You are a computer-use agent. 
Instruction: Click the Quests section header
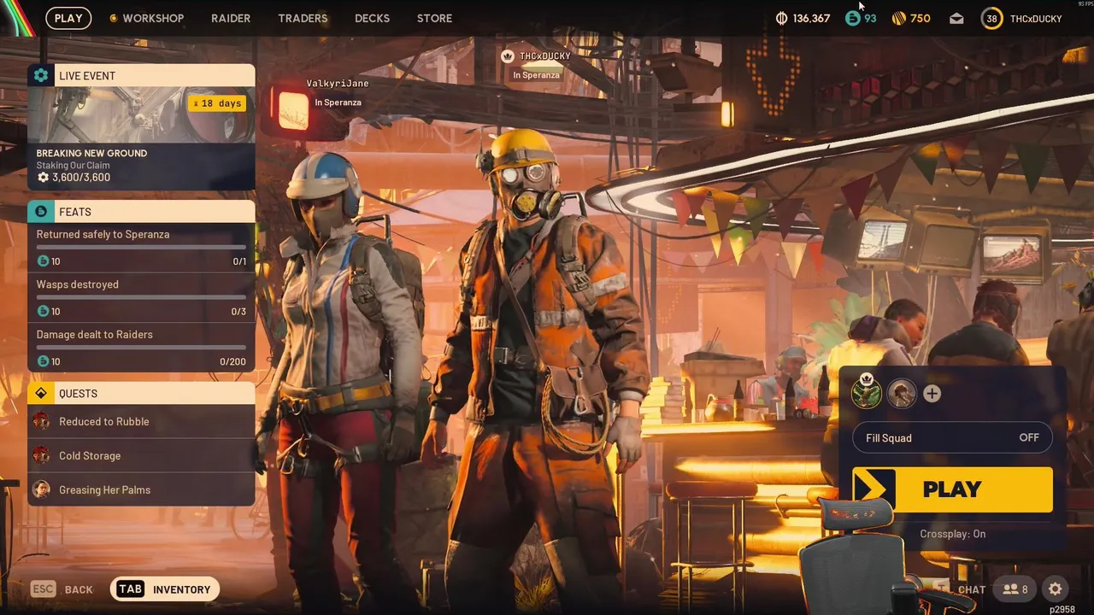click(x=141, y=393)
